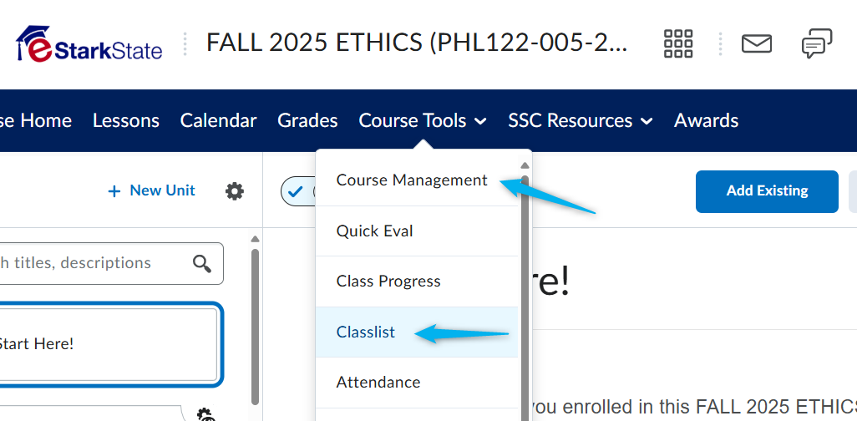857x421 pixels.
Task: Click the unit search input field
Action: pos(109,263)
